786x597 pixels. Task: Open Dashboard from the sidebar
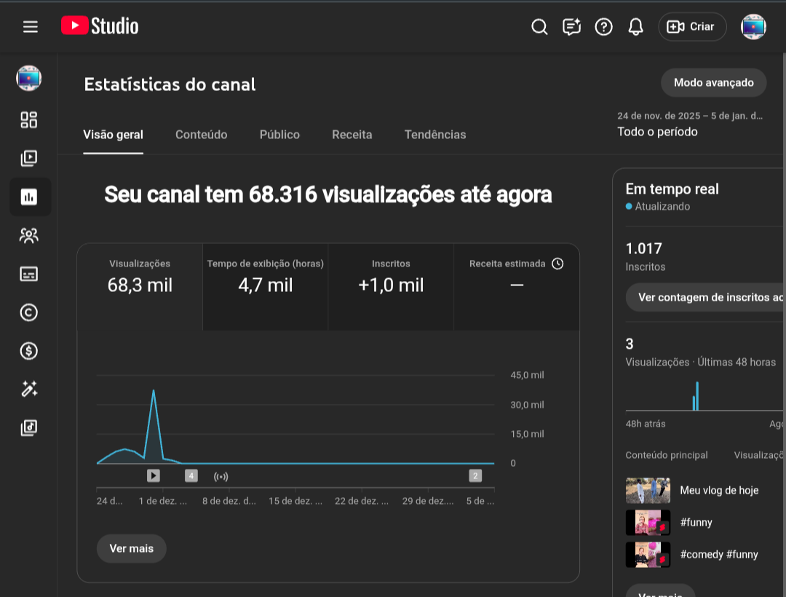point(29,119)
